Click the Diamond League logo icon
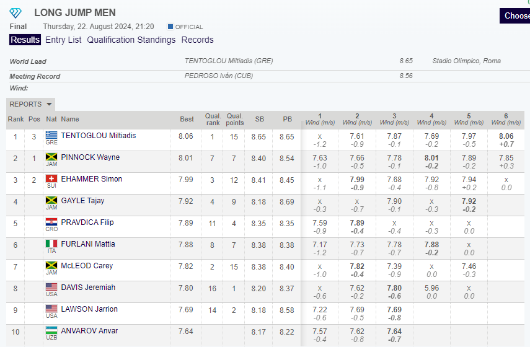Viewport: 530px width, 347px height. pos(15,13)
